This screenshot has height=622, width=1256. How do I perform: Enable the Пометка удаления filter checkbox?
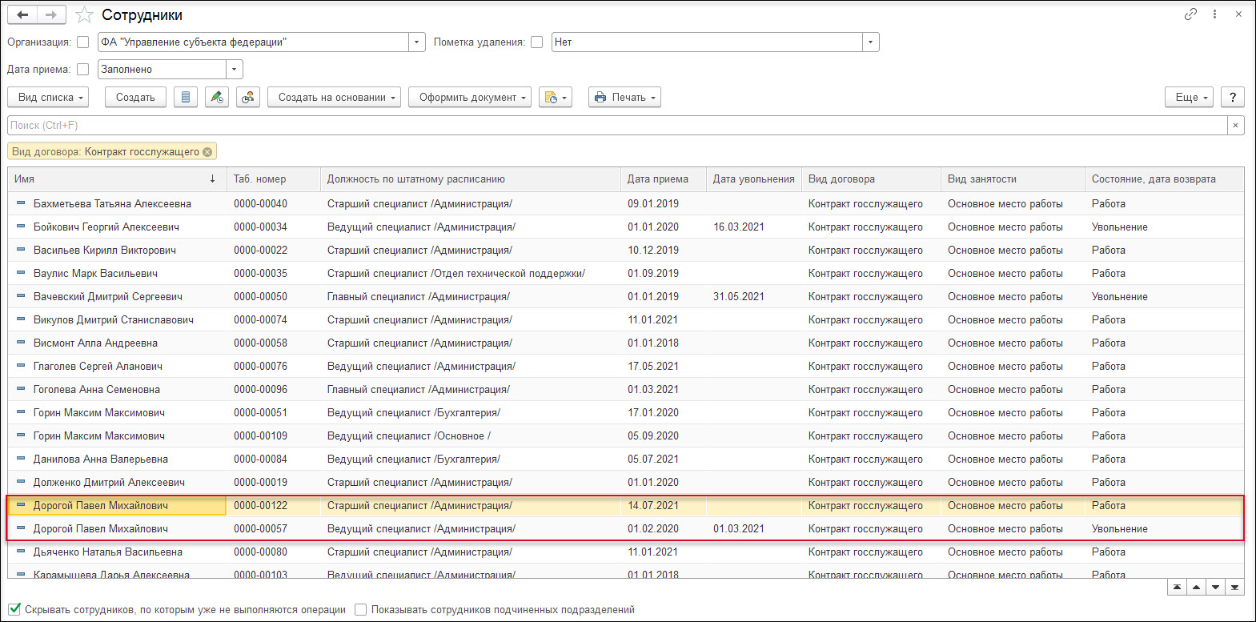[x=536, y=42]
